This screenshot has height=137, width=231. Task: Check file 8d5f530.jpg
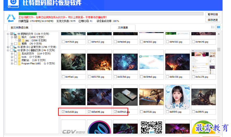coord(142,112)
